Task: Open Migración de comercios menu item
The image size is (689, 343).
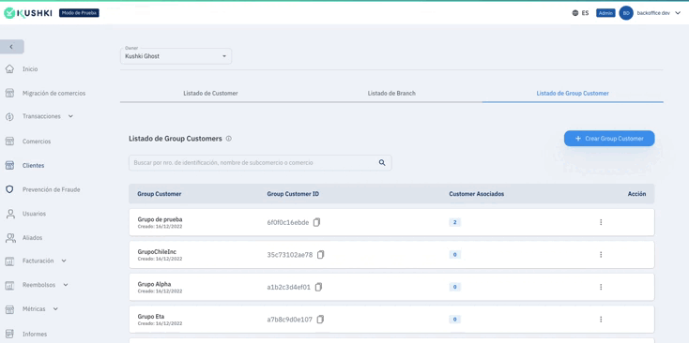Action: click(54, 94)
